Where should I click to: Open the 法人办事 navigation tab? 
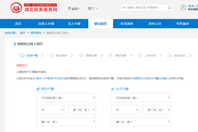click(x=74, y=24)
